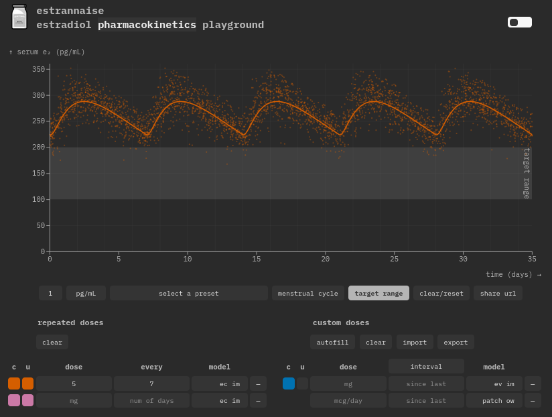Open the 'patch ow' model dropdown
Viewport: 552px width, 417px height.
tap(494, 400)
